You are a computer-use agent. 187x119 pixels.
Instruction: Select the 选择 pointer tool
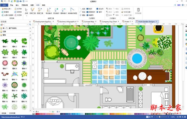click(26, 11)
